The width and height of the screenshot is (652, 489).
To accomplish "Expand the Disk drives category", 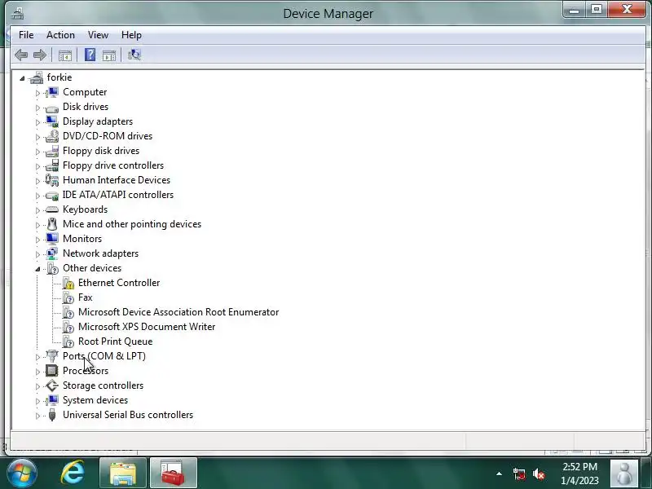I will point(37,108).
